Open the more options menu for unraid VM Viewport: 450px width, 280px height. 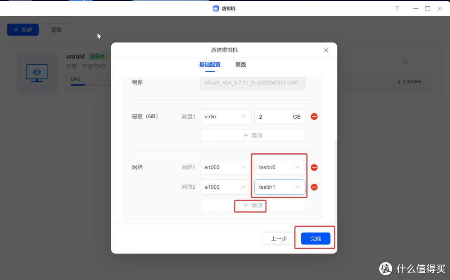coord(423,61)
